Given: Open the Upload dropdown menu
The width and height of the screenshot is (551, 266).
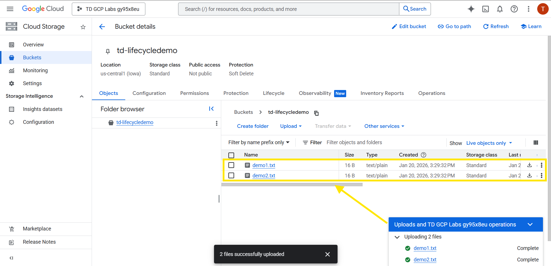Looking at the screenshot, I should point(291,126).
